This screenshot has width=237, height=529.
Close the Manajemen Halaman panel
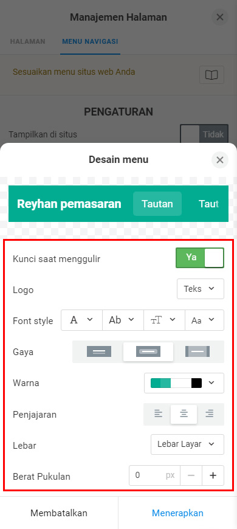220,17
